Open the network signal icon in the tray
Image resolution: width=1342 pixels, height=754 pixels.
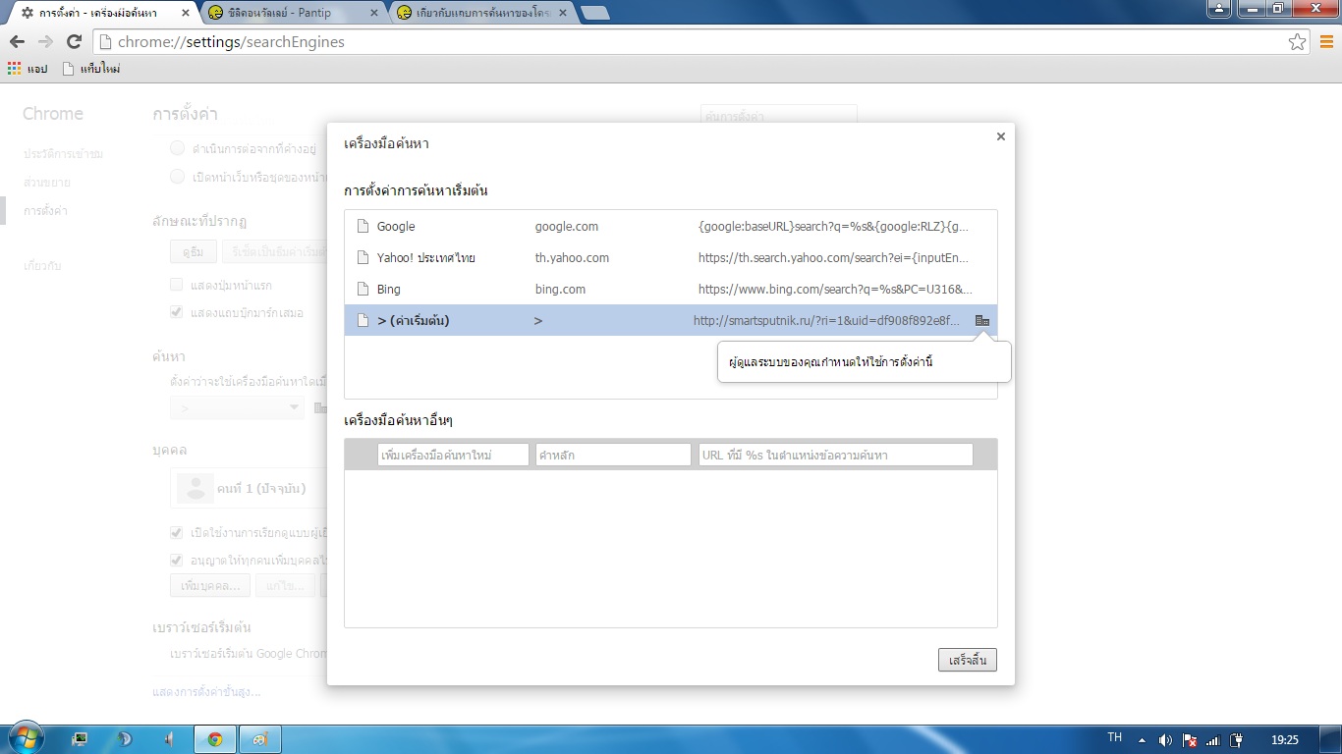(1213, 740)
